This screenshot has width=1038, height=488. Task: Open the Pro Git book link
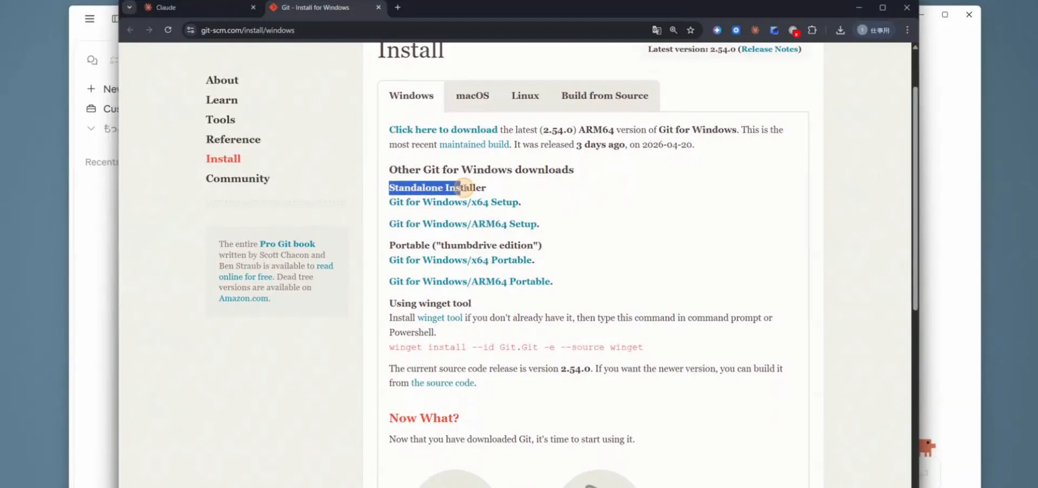click(287, 244)
